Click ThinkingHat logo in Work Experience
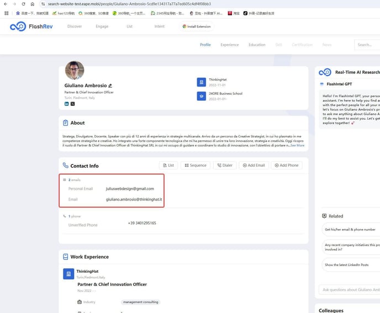380x313 pixels. (68, 274)
